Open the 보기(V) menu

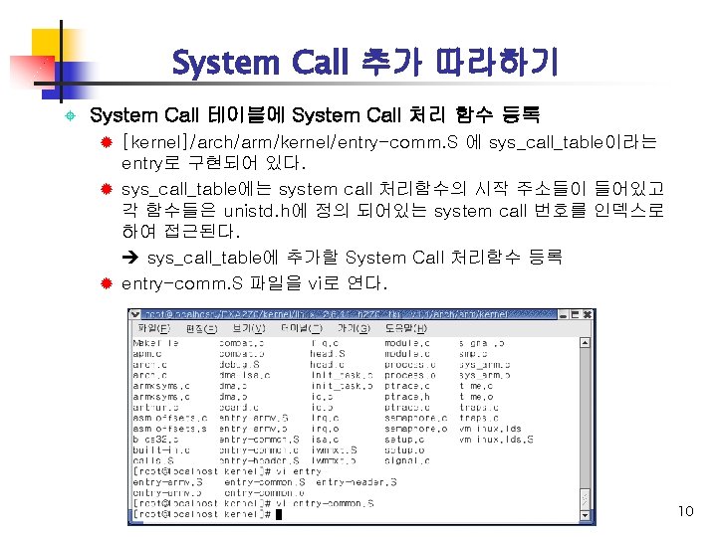coord(249,328)
